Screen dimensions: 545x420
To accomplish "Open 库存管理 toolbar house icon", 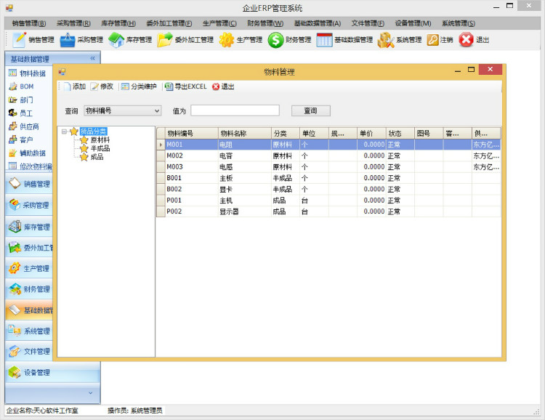I will (x=116, y=40).
